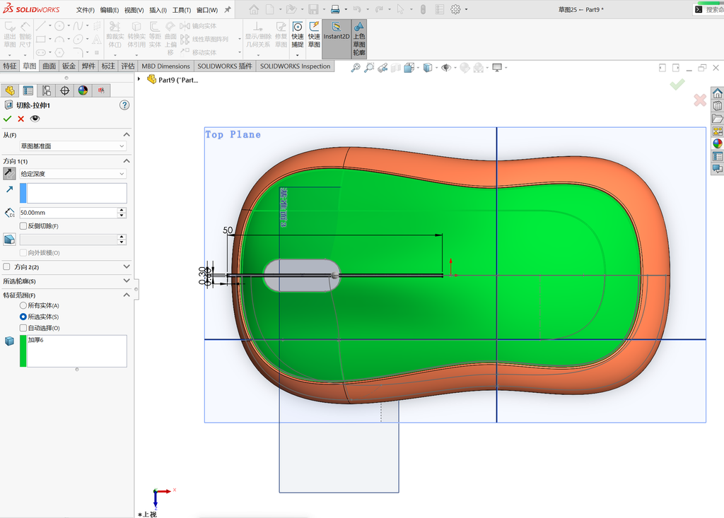Open view settings monitor icon
Image resolution: width=724 pixels, height=518 pixels.
tap(497, 68)
